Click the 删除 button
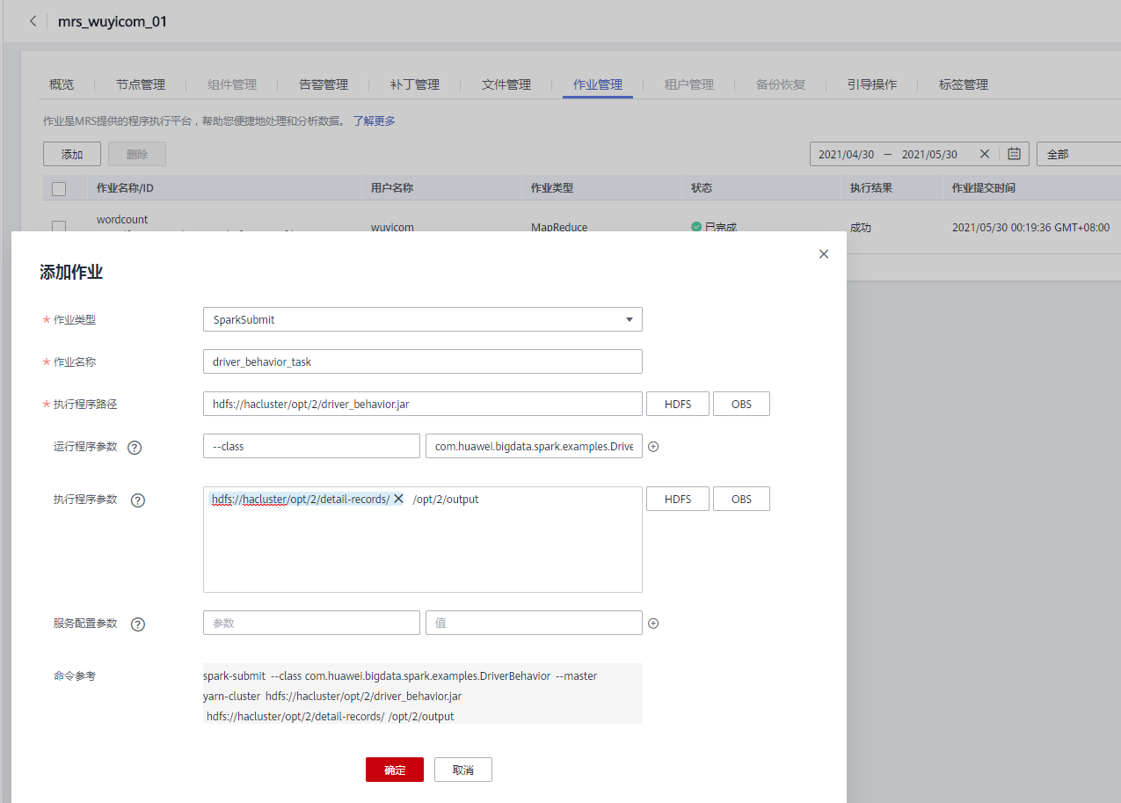Image resolution: width=1121 pixels, height=803 pixels. pyautogui.click(x=137, y=154)
